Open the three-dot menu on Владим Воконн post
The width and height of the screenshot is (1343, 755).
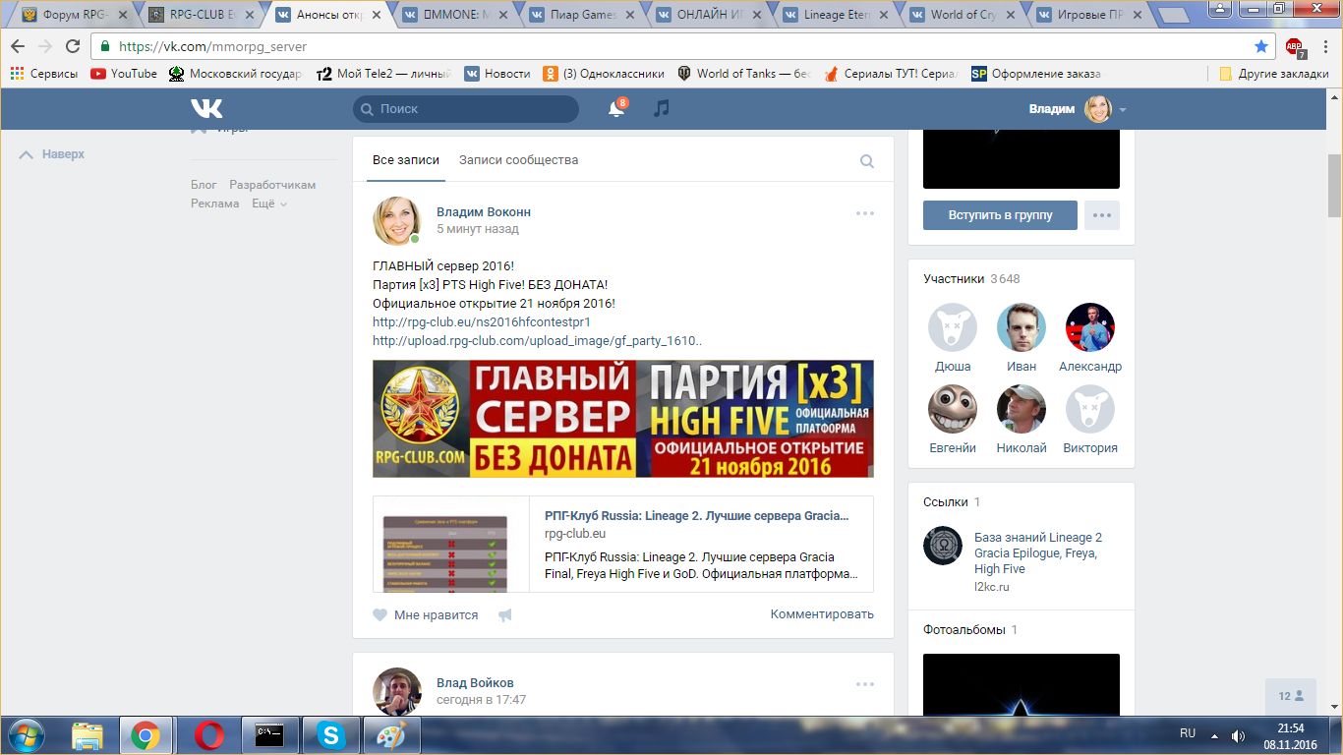tap(864, 213)
